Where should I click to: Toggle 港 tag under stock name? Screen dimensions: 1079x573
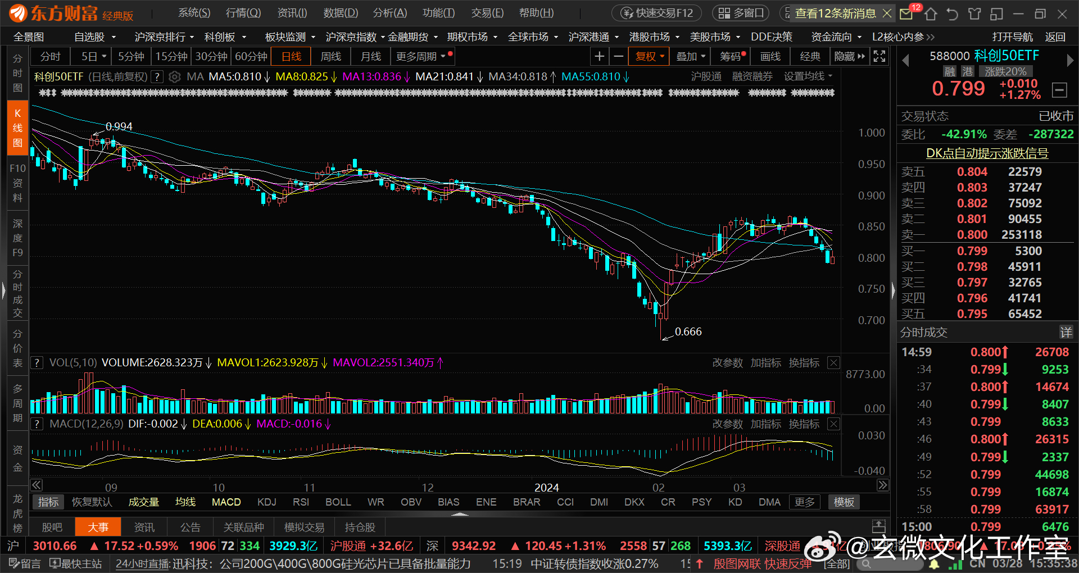coord(968,71)
